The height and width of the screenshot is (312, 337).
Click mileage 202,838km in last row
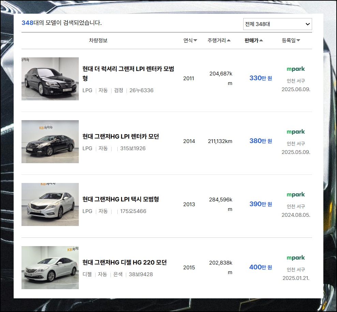221,268
